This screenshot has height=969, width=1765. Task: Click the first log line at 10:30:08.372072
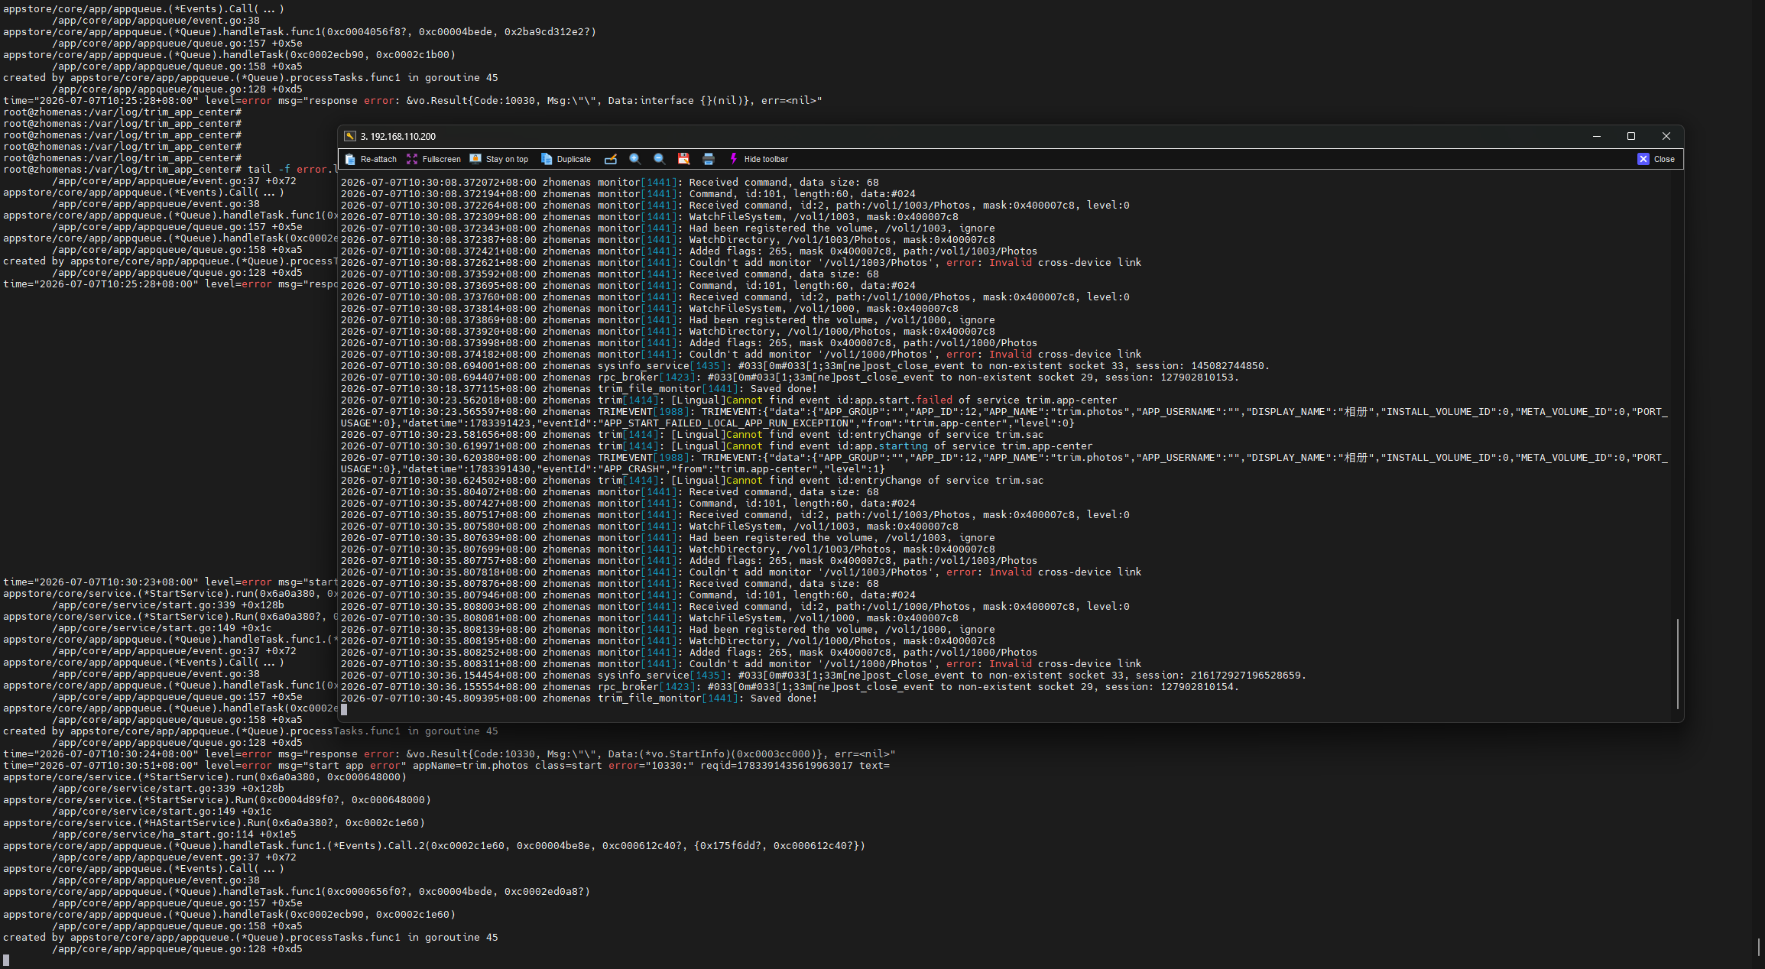coord(609,183)
